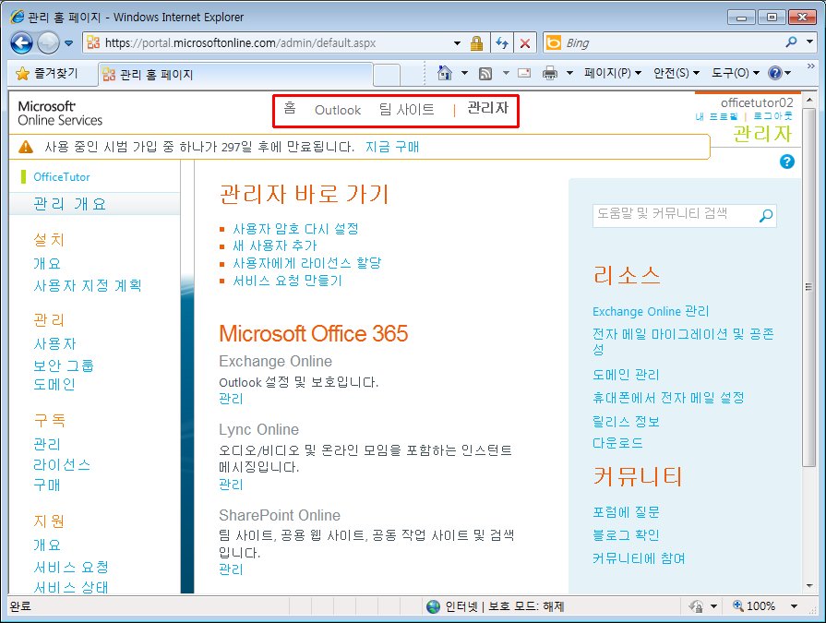
Task: Click the security padlock icon
Action: pyautogui.click(x=477, y=42)
